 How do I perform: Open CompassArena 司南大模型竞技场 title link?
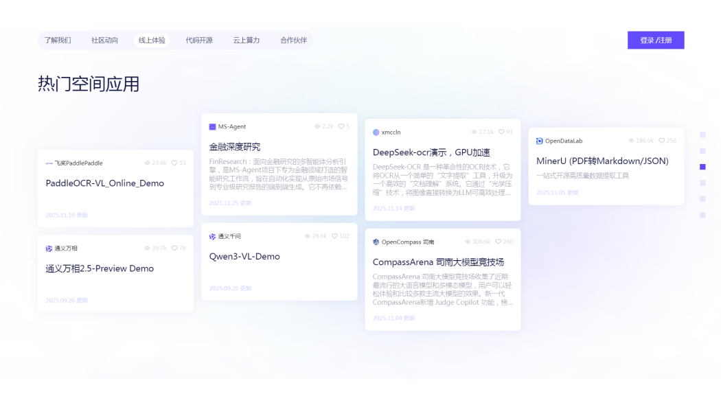click(x=438, y=262)
